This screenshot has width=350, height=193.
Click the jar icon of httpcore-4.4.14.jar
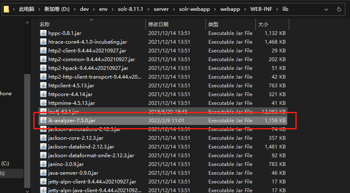(x=43, y=94)
